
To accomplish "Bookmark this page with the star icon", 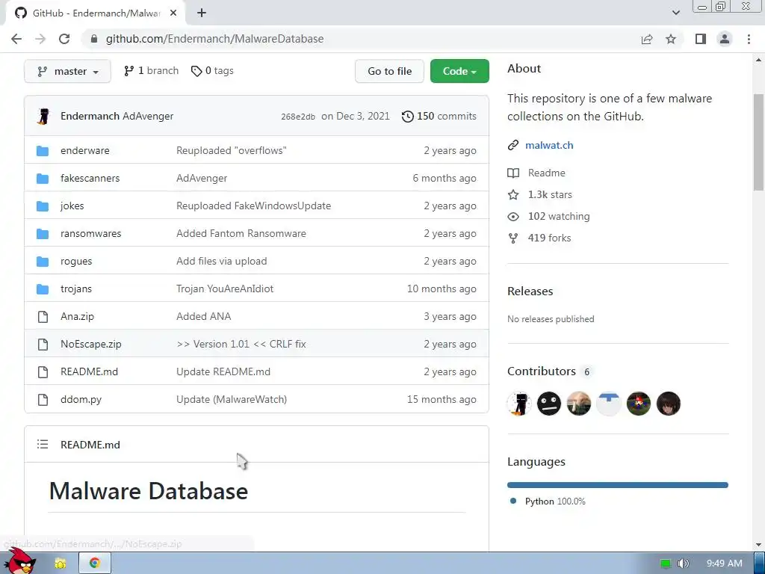I will (671, 39).
